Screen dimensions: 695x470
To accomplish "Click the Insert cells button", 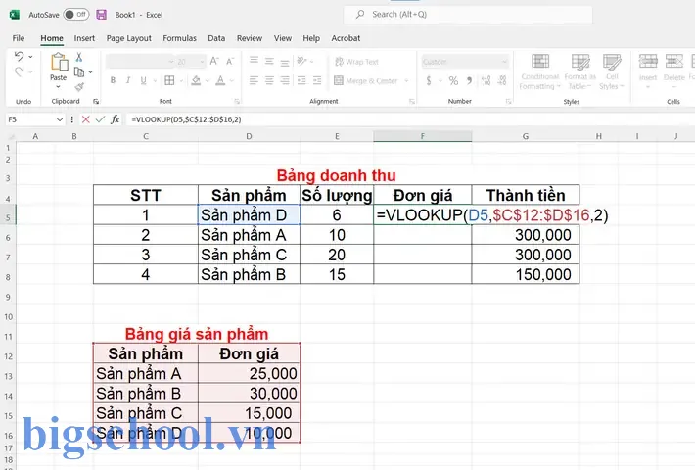I will (x=648, y=70).
